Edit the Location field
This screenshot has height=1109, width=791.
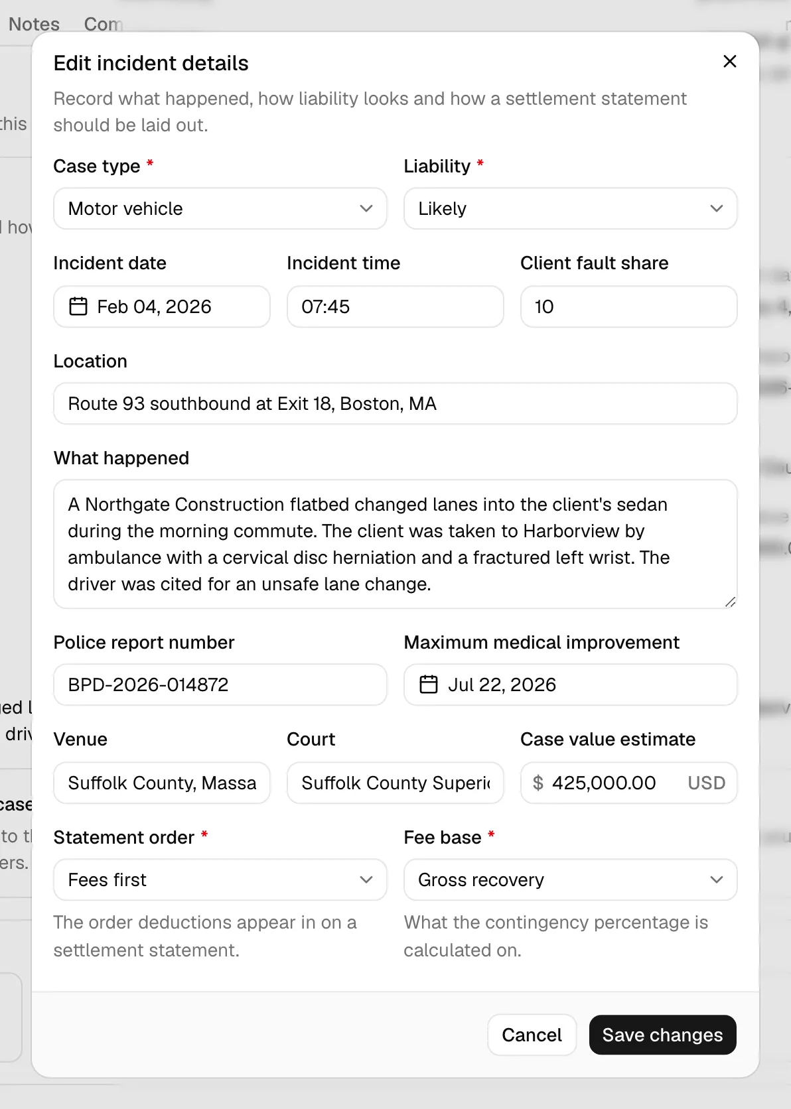click(x=395, y=403)
